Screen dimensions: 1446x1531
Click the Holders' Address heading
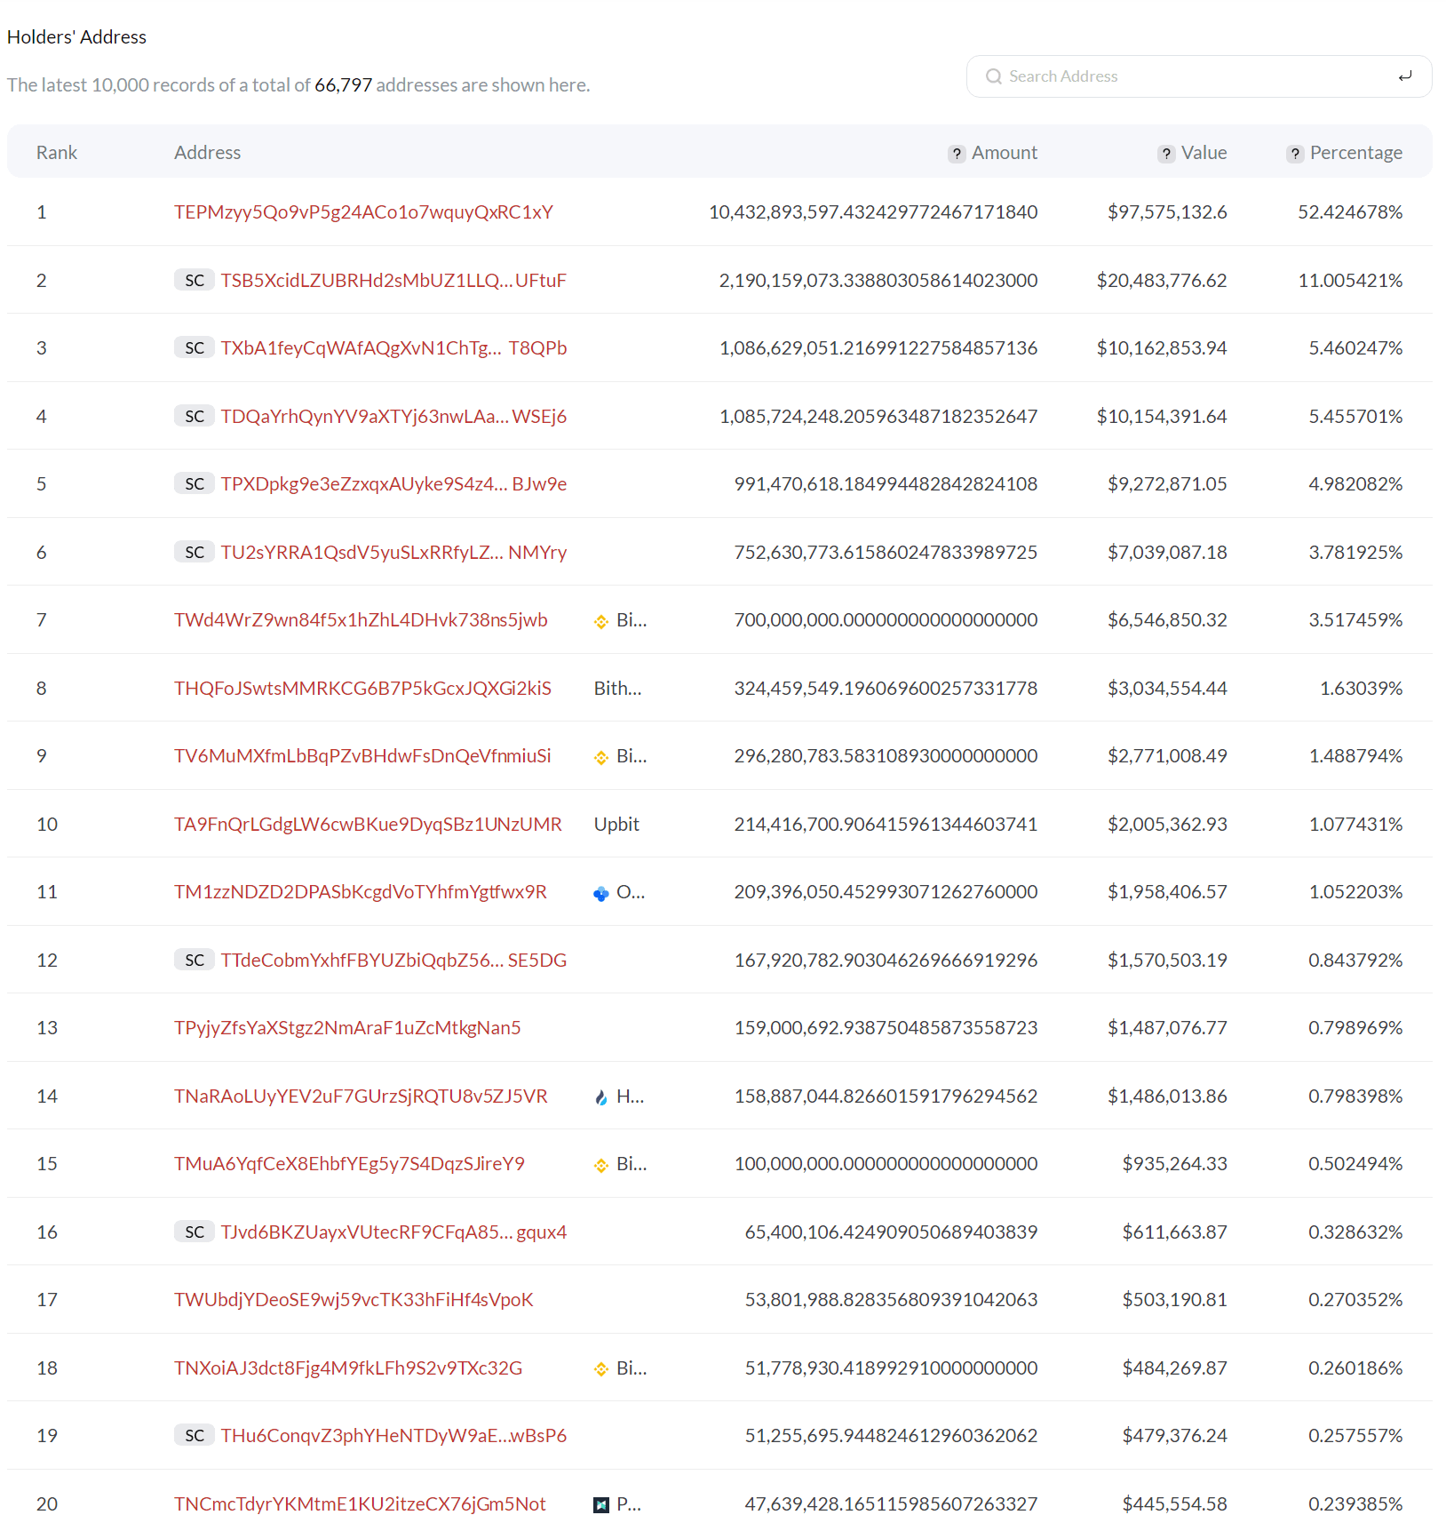[76, 37]
